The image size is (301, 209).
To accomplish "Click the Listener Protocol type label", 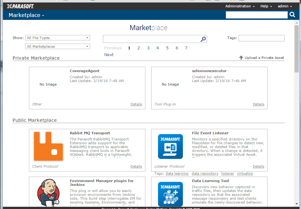I will (x=169, y=166).
